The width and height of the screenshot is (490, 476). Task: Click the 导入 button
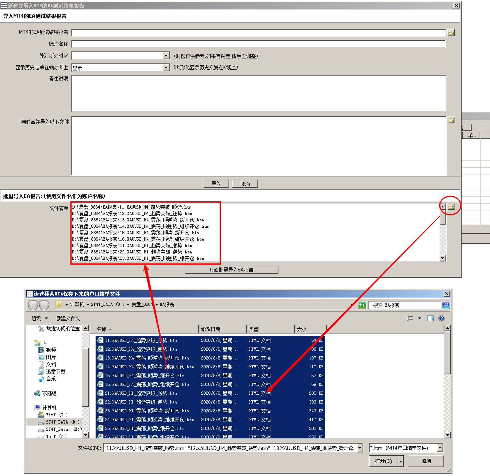click(216, 184)
